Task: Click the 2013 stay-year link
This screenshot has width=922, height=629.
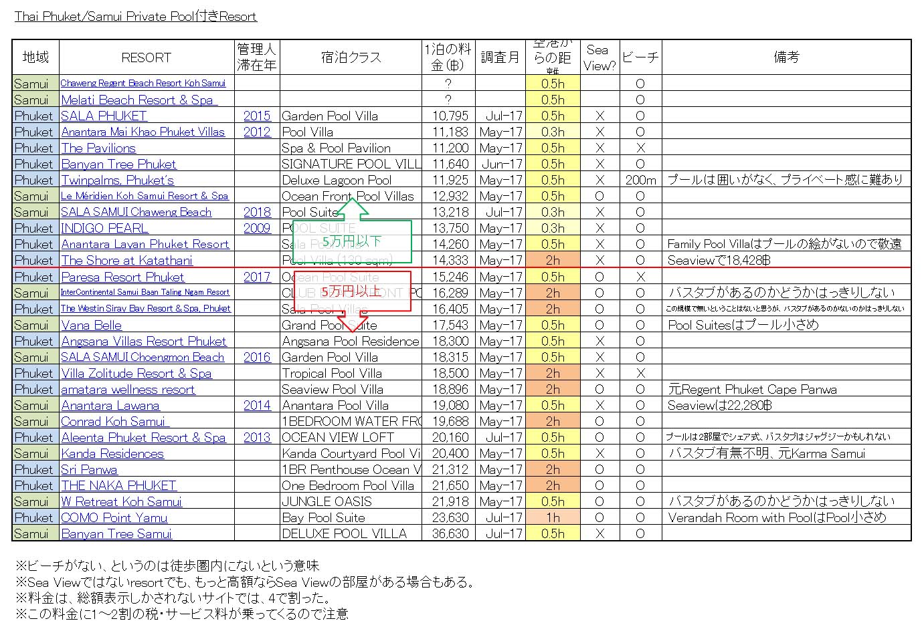Action: pyautogui.click(x=257, y=437)
